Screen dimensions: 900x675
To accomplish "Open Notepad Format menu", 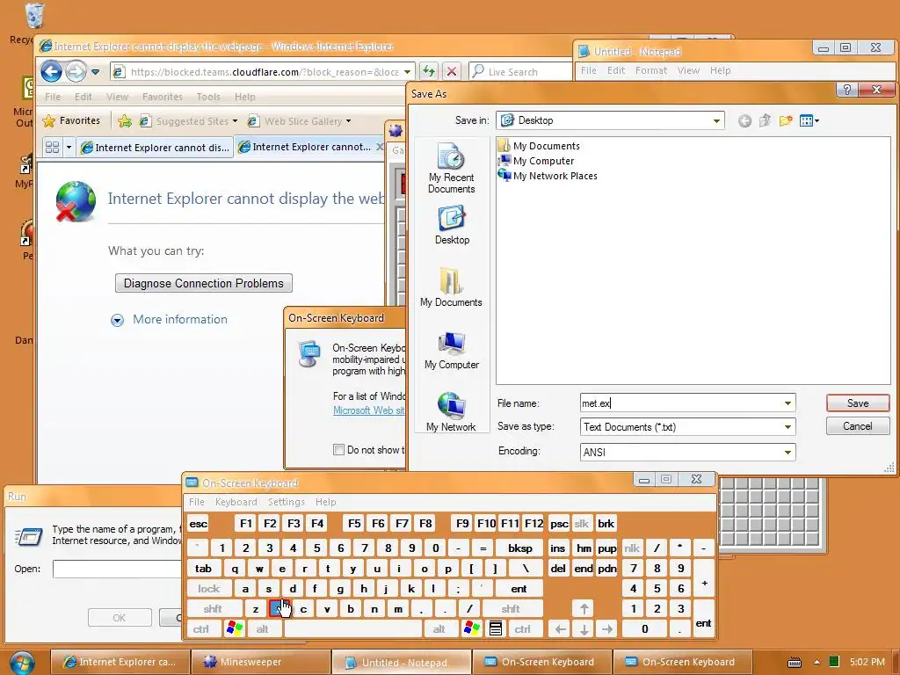I will pyautogui.click(x=651, y=70).
